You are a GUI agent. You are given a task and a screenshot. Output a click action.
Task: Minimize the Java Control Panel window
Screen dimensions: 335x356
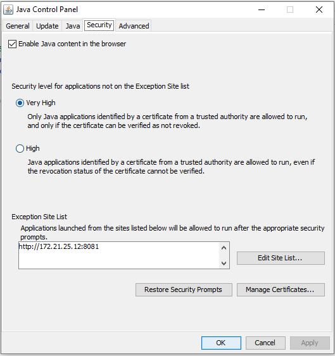(x=262, y=10)
